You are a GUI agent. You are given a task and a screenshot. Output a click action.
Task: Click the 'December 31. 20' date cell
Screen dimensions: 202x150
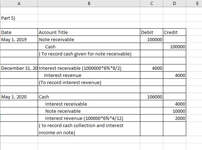point(19,68)
